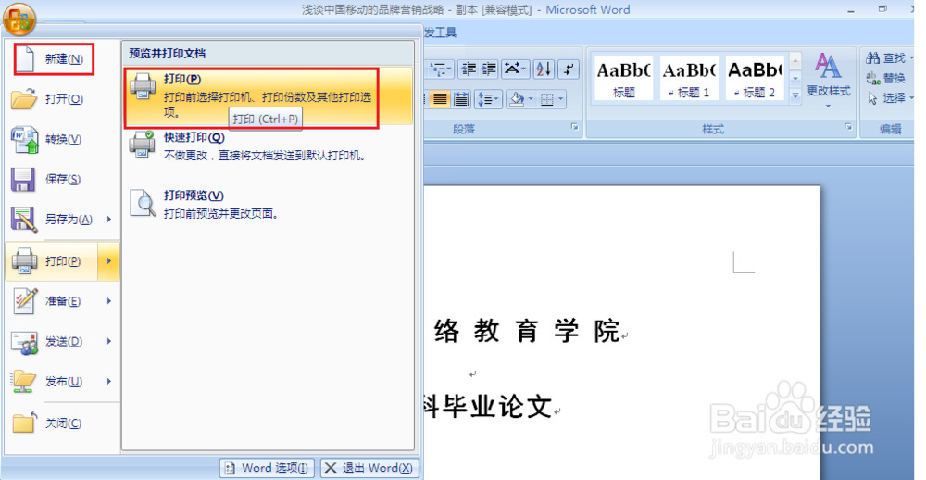
Task: Open Word 选项(I) button
Action: coord(267,468)
